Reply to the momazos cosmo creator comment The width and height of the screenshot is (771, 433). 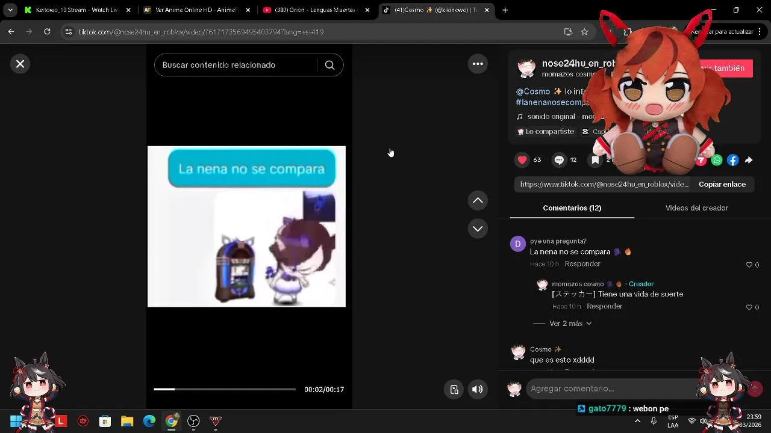pyautogui.click(x=604, y=306)
